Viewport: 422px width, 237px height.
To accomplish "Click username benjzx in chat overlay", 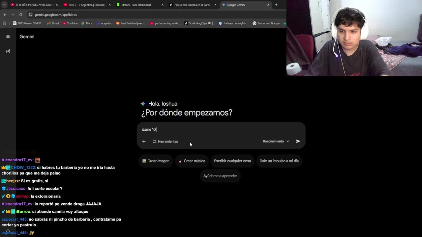I will (x=13, y=181).
